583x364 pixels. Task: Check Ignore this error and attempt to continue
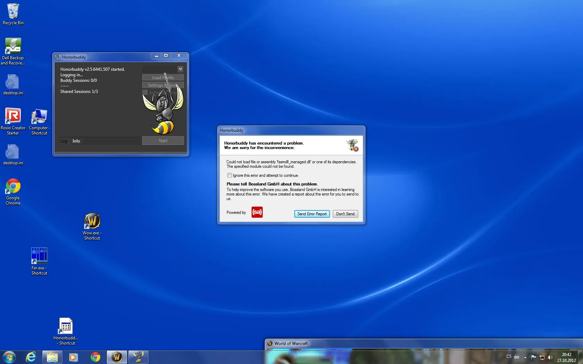click(229, 175)
